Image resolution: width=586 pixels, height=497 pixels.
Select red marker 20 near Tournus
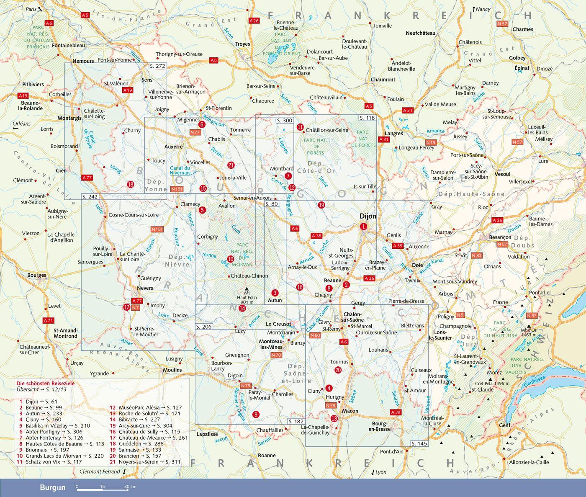[338, 370]
